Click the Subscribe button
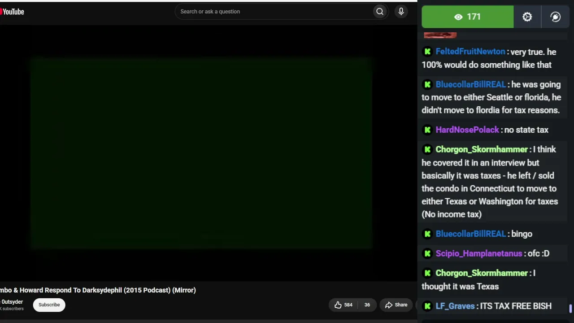The height and width of the screenshot is (323, 574). pos(49,305)
